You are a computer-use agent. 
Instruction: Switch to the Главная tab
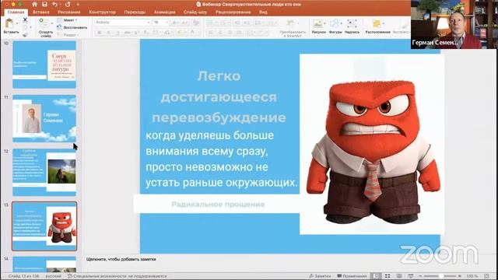[16, 12]
